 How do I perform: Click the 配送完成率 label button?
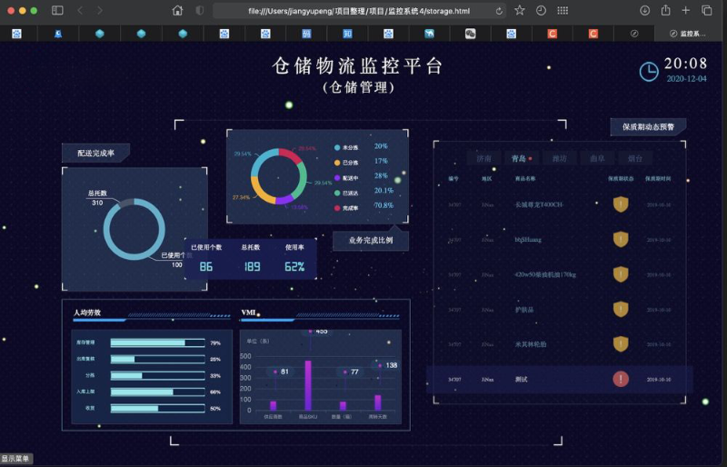(x=95, y=153)
